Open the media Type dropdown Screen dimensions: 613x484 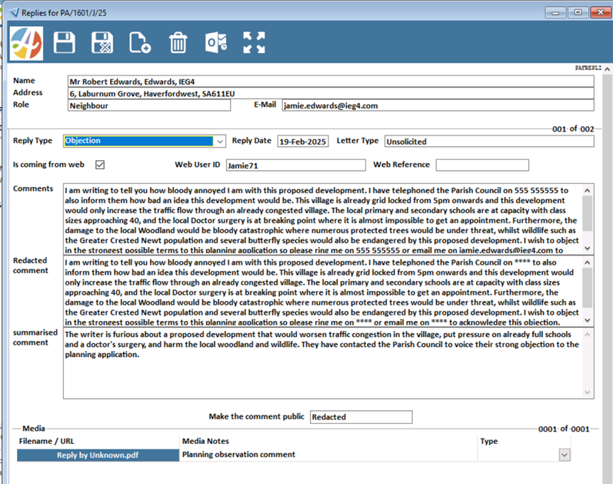tap(565, 455)
